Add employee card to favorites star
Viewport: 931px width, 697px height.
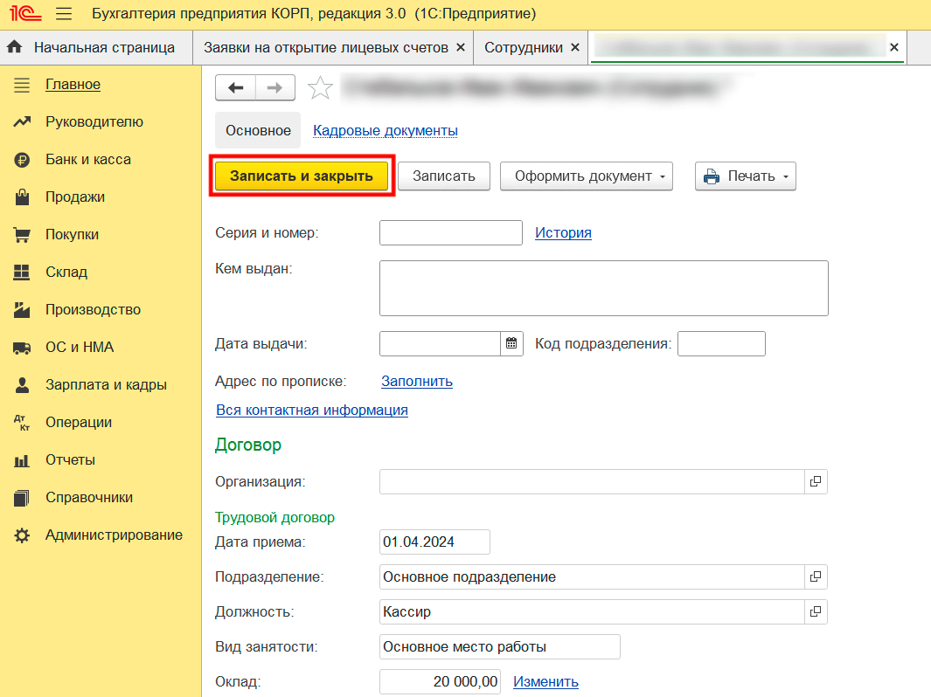click(321, 87)
